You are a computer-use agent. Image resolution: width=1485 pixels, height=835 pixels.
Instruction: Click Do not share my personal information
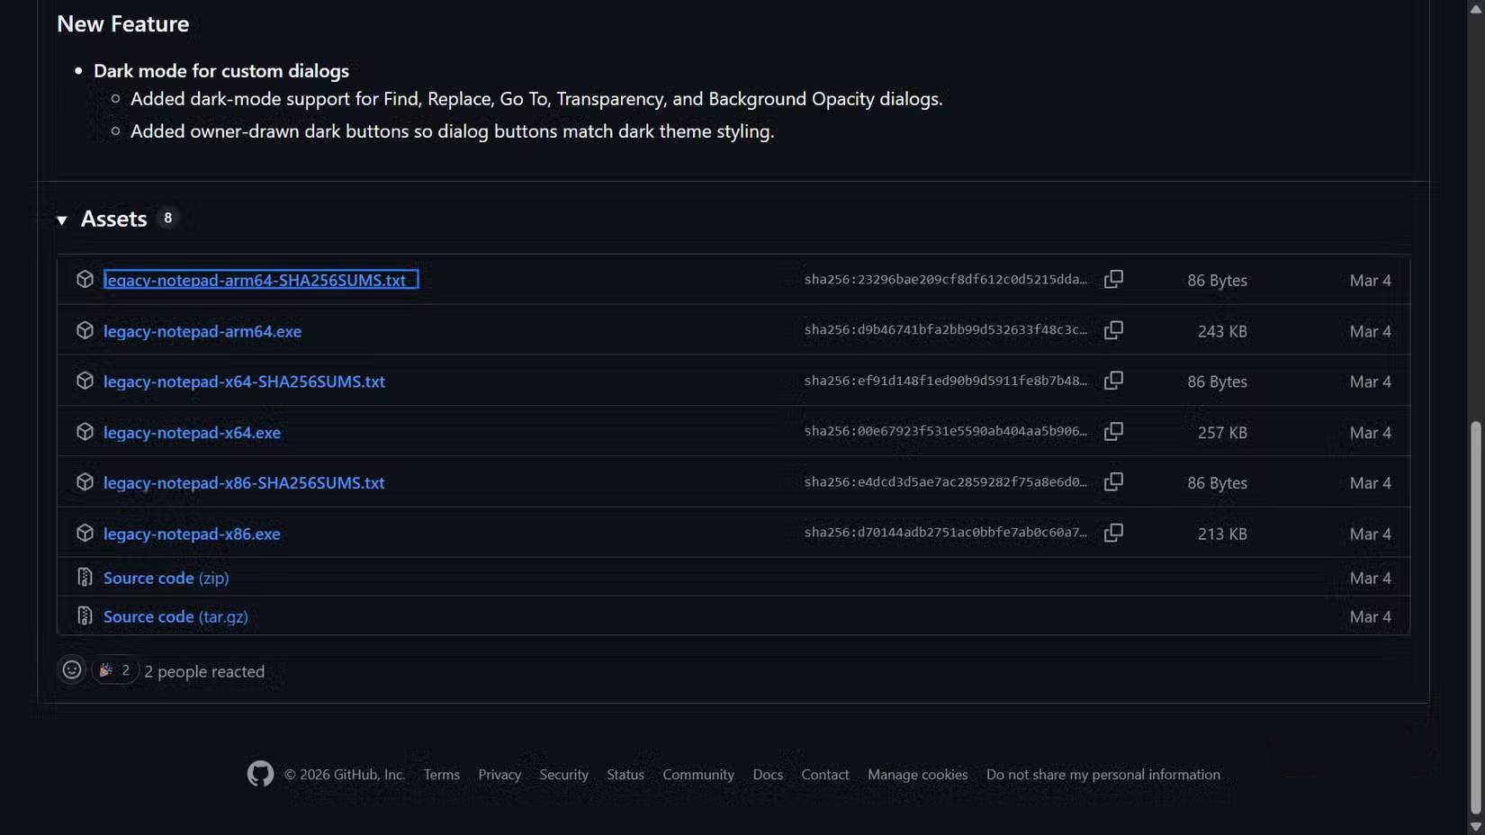(1103, 775)
